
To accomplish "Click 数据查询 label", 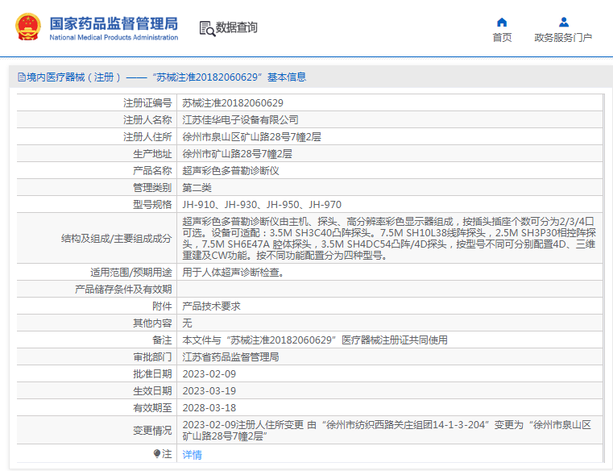I will pos(237,27).
